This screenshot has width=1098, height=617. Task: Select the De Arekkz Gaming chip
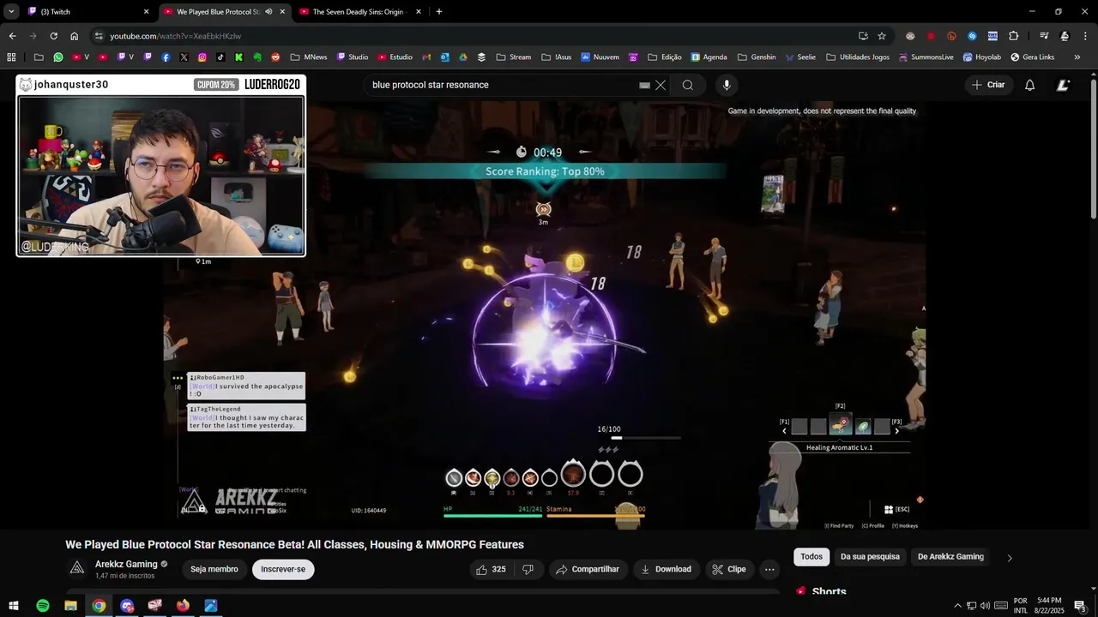coord(950,557)
